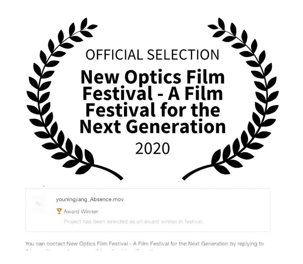Click 'New Optics Film Festival' in the contact sentence
This screenshot has width=303, height=264.
coord(97,244)
